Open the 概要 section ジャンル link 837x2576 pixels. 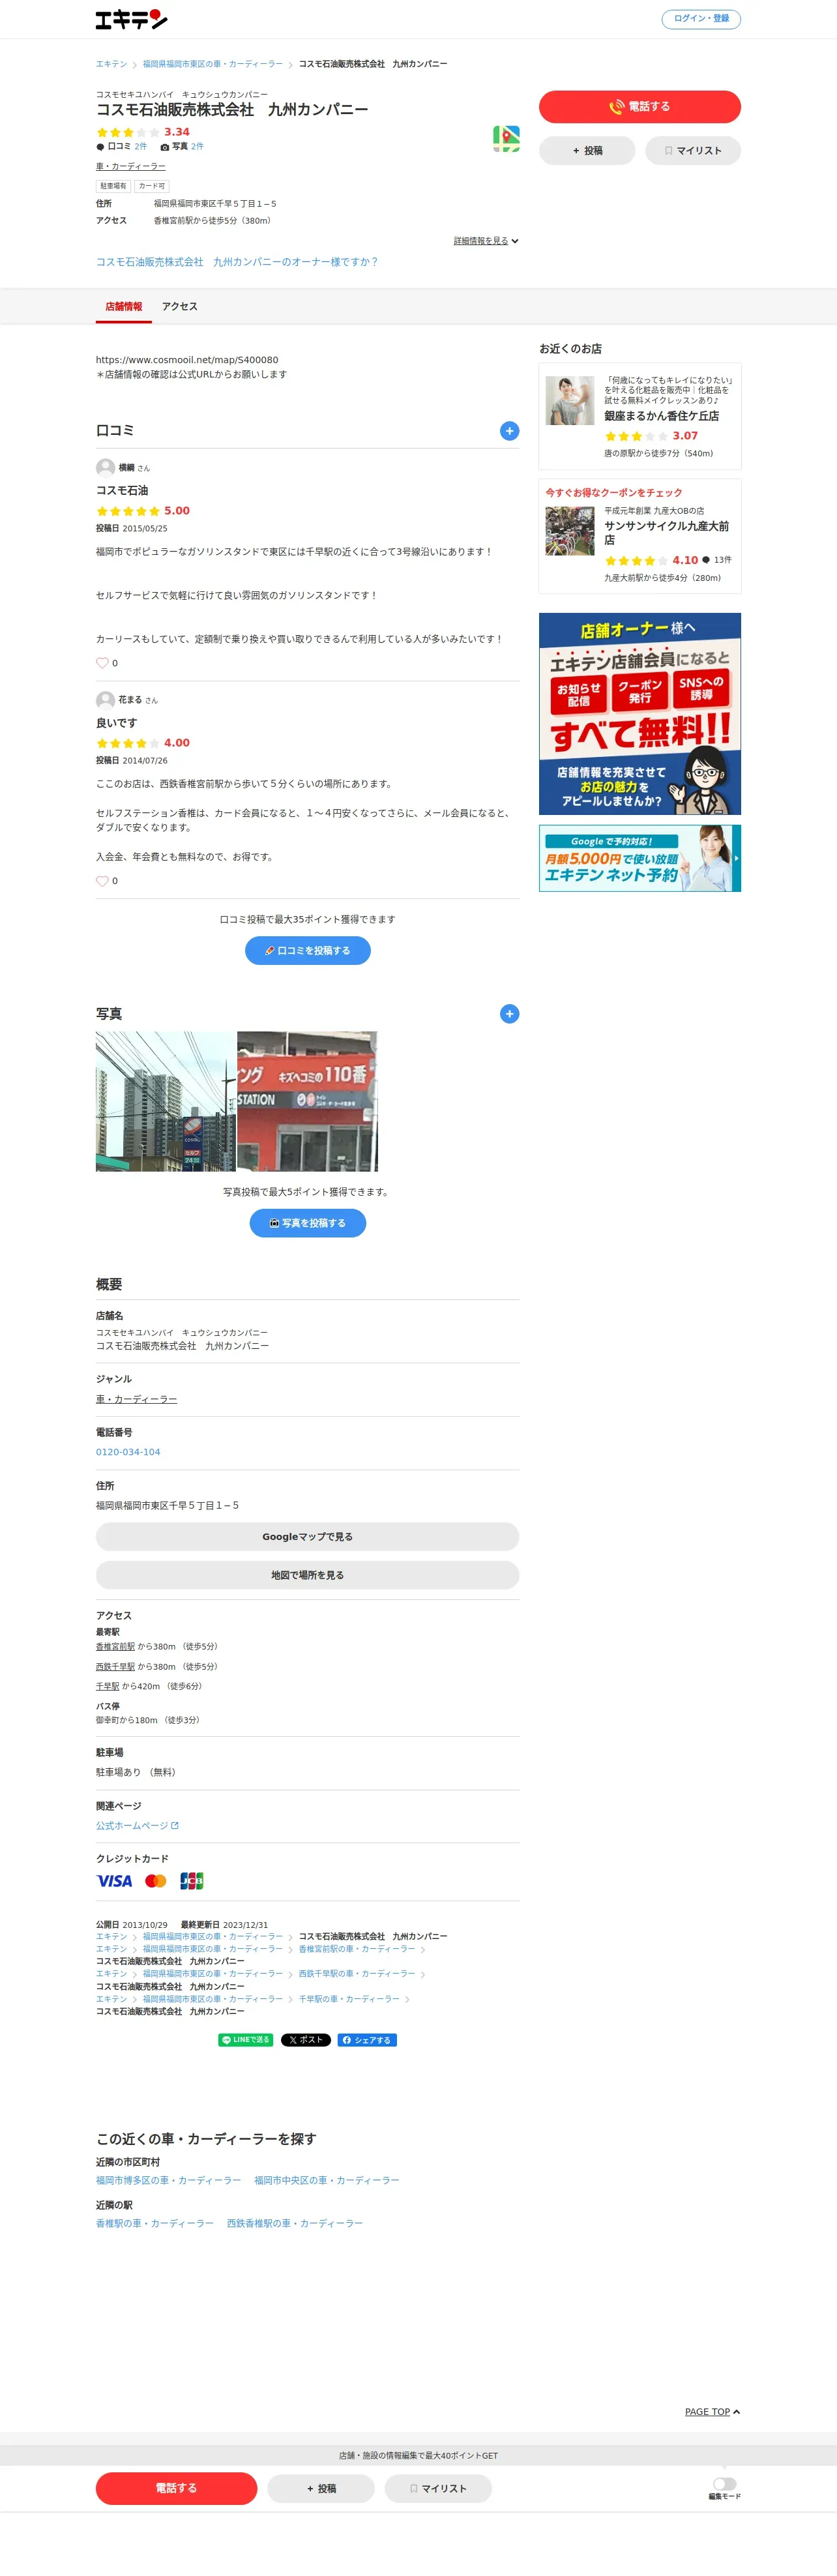click(x=137, y=1400)
